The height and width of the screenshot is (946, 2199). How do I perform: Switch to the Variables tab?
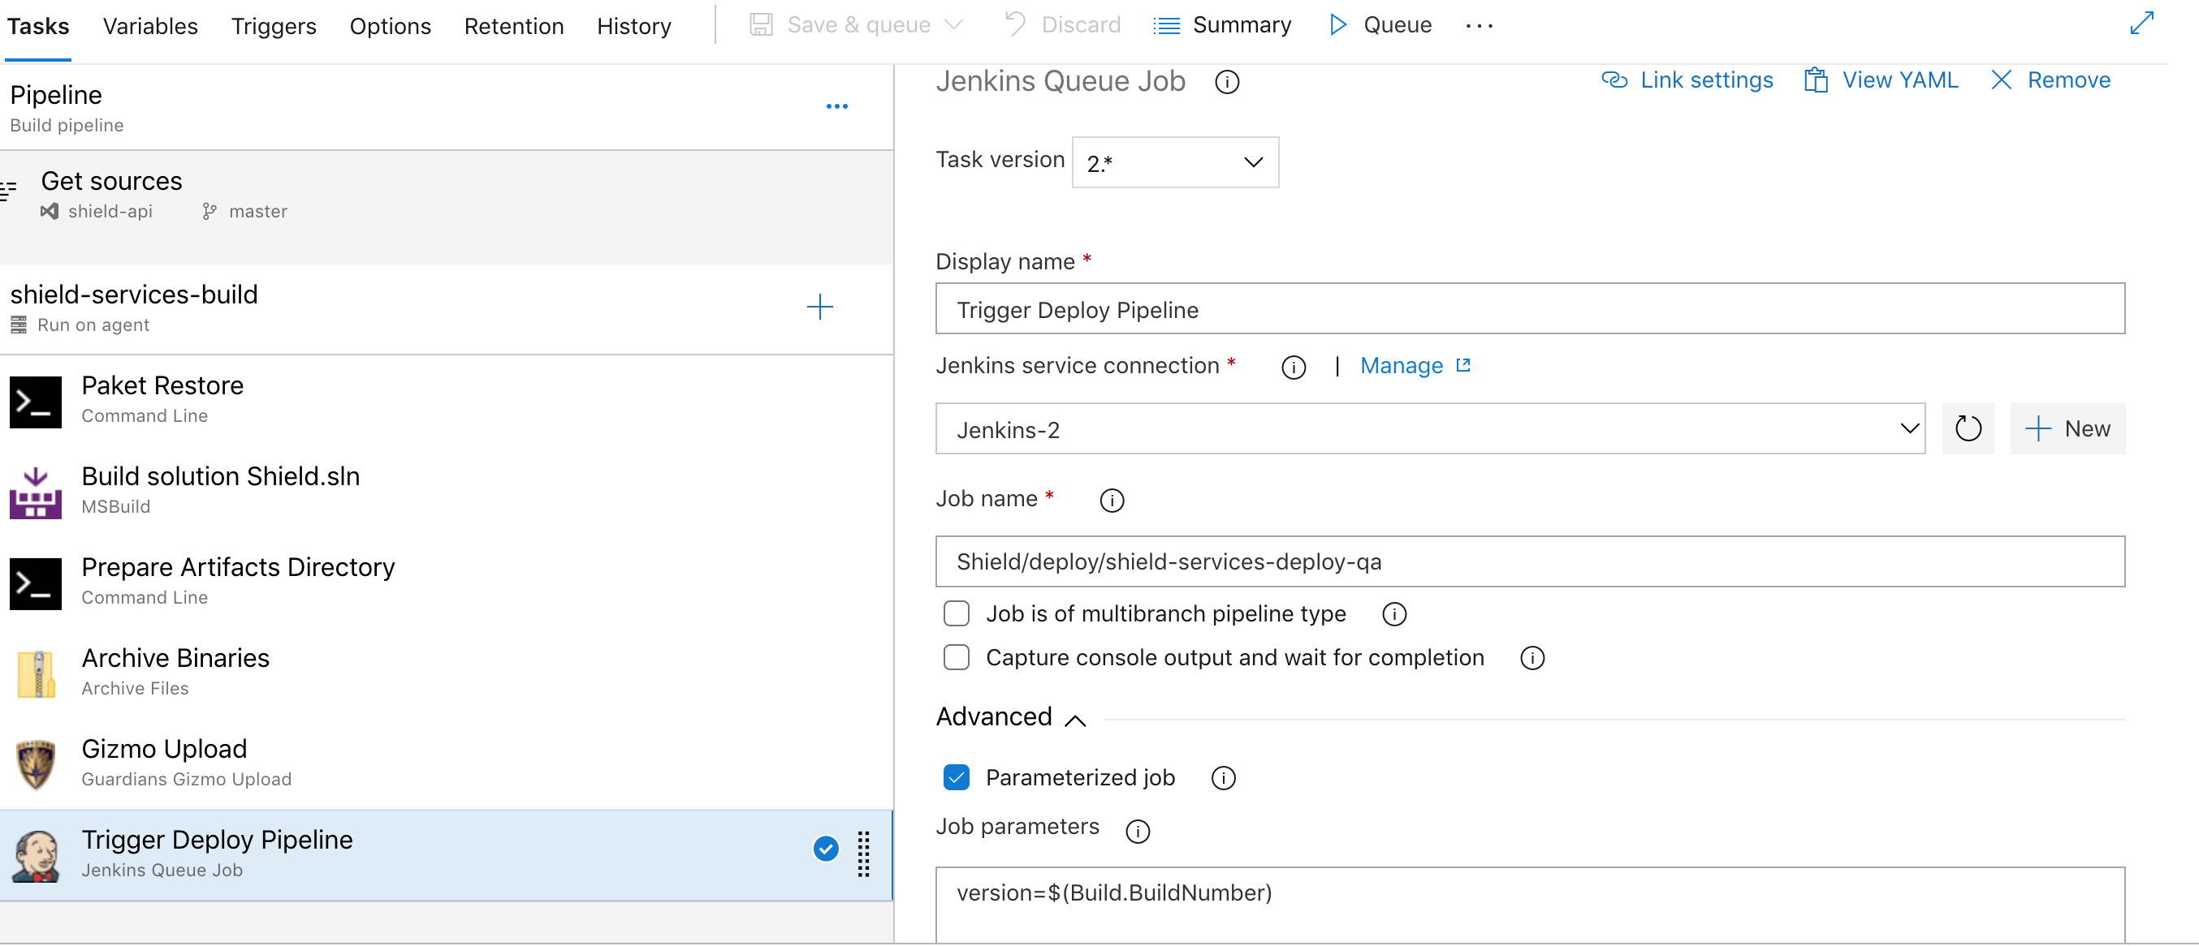click(149, 26)
